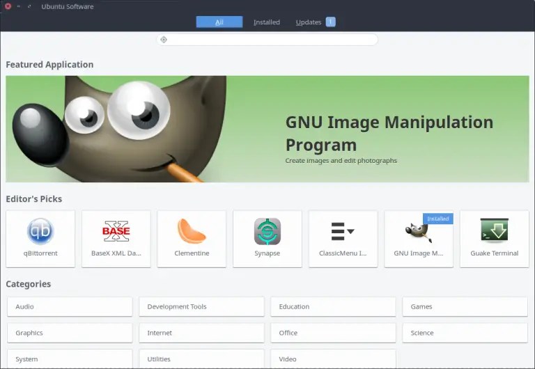Click the updates count badge
Viewport: 535px width, 369px height.
330,22
